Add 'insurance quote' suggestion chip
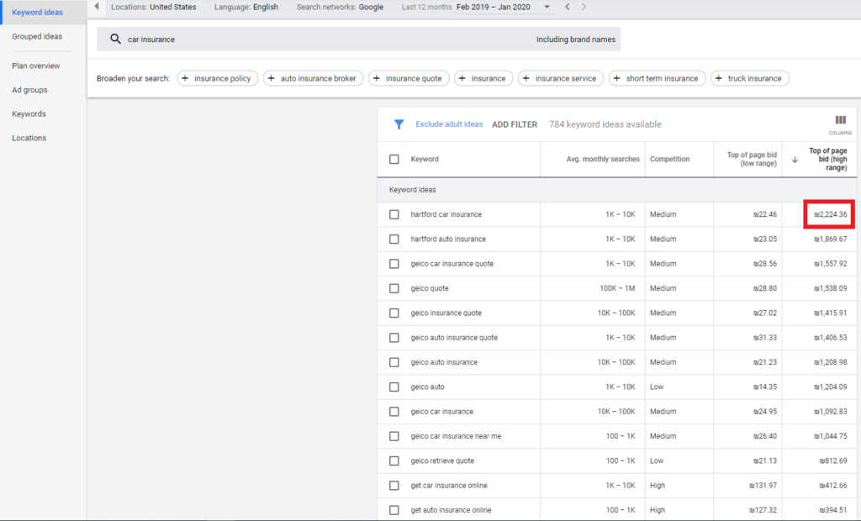This screenshot has height=521, width=861. click(409, 78)
